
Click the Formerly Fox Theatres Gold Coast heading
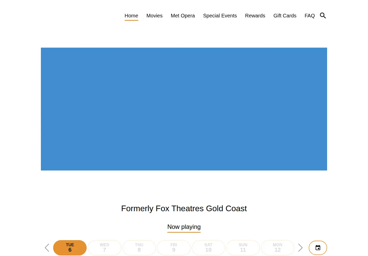(184, 208)
